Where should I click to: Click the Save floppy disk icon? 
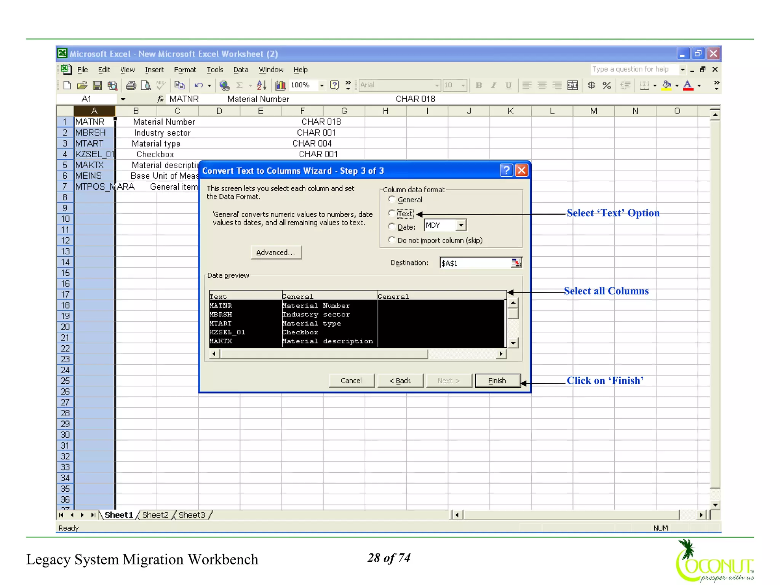tap(97, 85)
